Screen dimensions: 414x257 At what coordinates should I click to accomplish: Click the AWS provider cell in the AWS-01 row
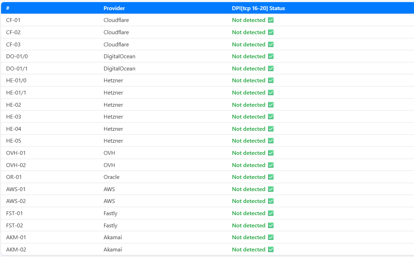pos(109,189)
